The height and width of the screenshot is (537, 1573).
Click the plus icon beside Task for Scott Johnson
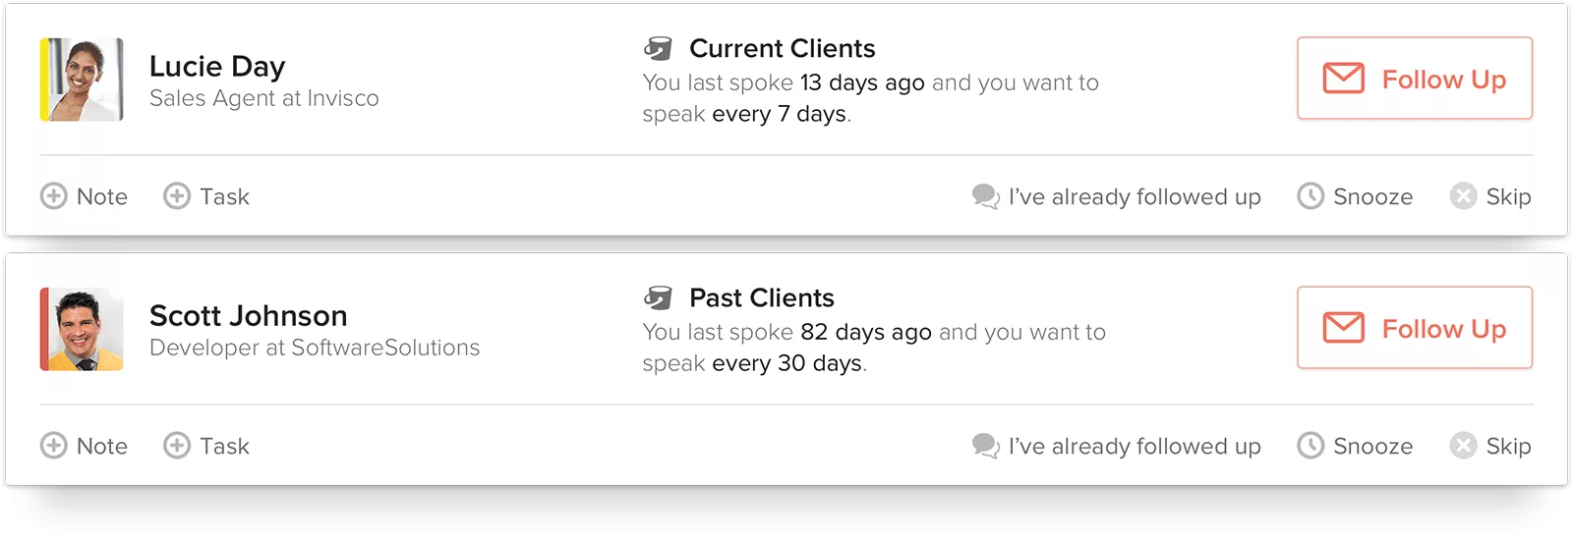(x=177, y=446)
